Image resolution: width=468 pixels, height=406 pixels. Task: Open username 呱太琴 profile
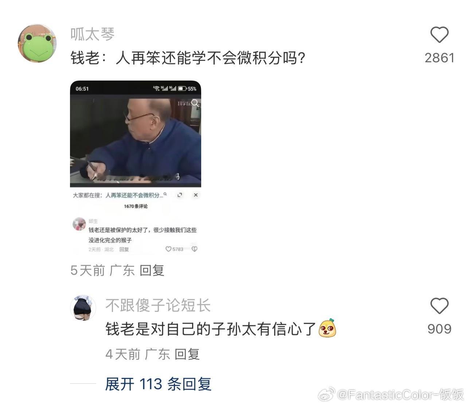93,35
